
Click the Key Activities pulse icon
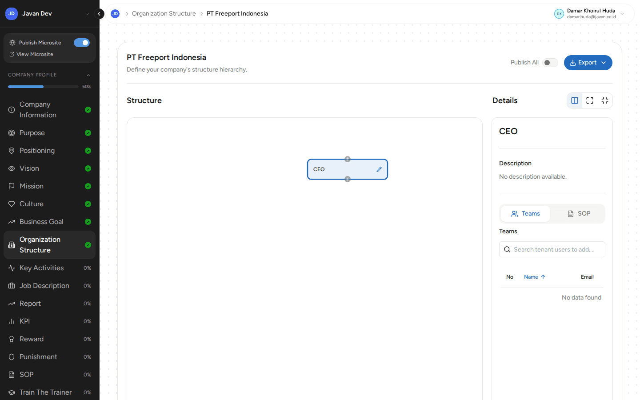coord(12,268)
